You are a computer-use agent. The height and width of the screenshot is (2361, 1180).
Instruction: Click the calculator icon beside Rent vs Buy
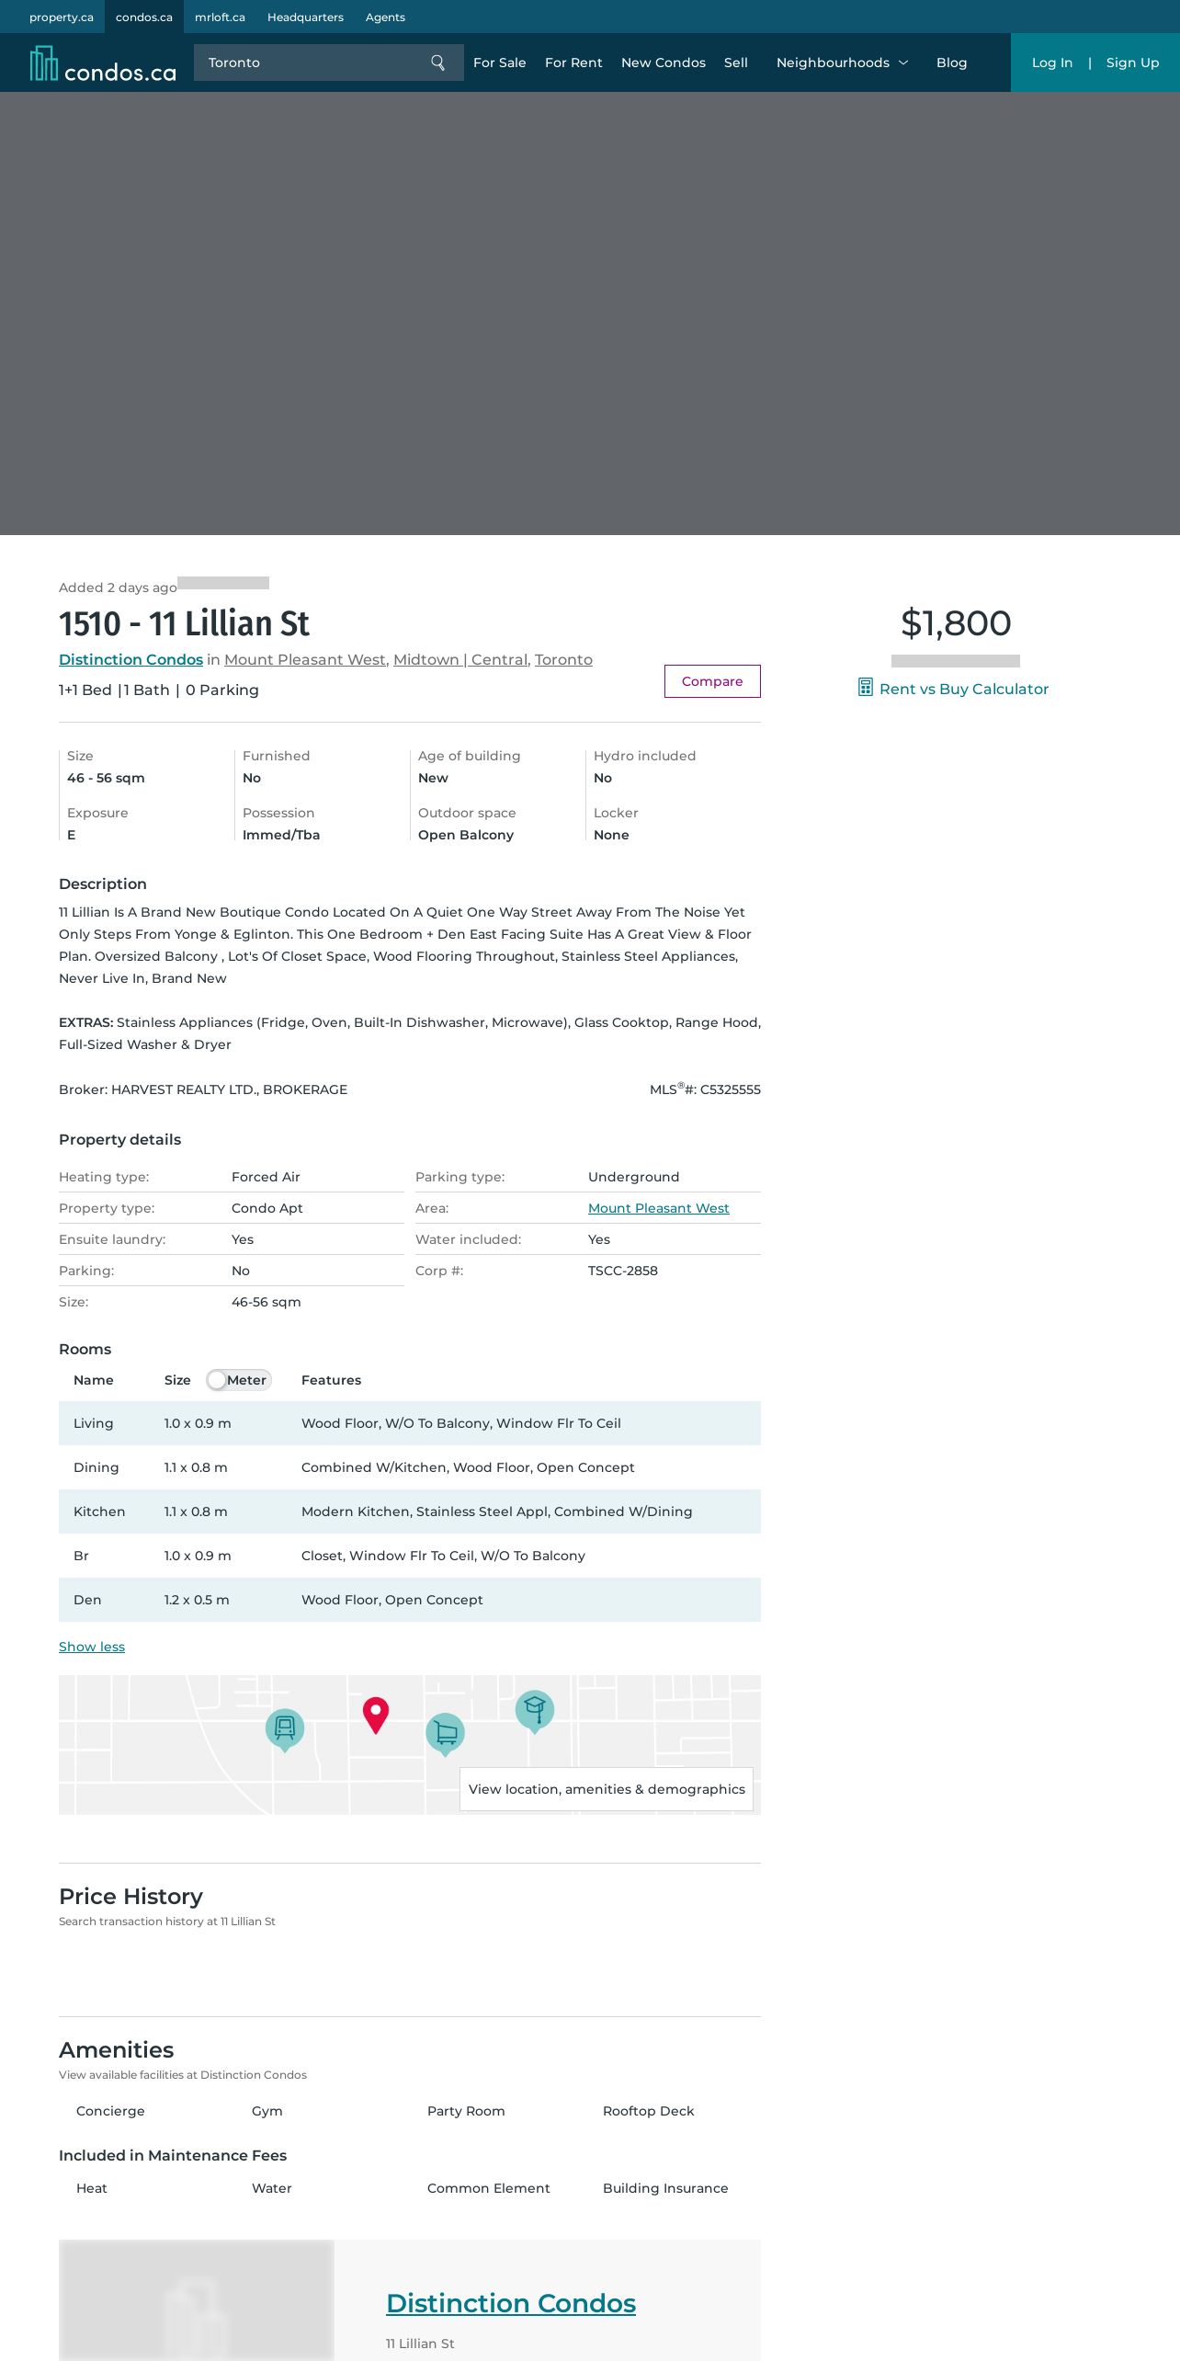click(865, 688)
